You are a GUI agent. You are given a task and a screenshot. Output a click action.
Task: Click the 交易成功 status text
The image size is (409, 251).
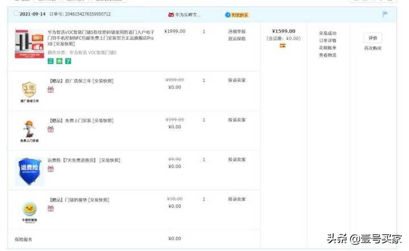(328, 33)
